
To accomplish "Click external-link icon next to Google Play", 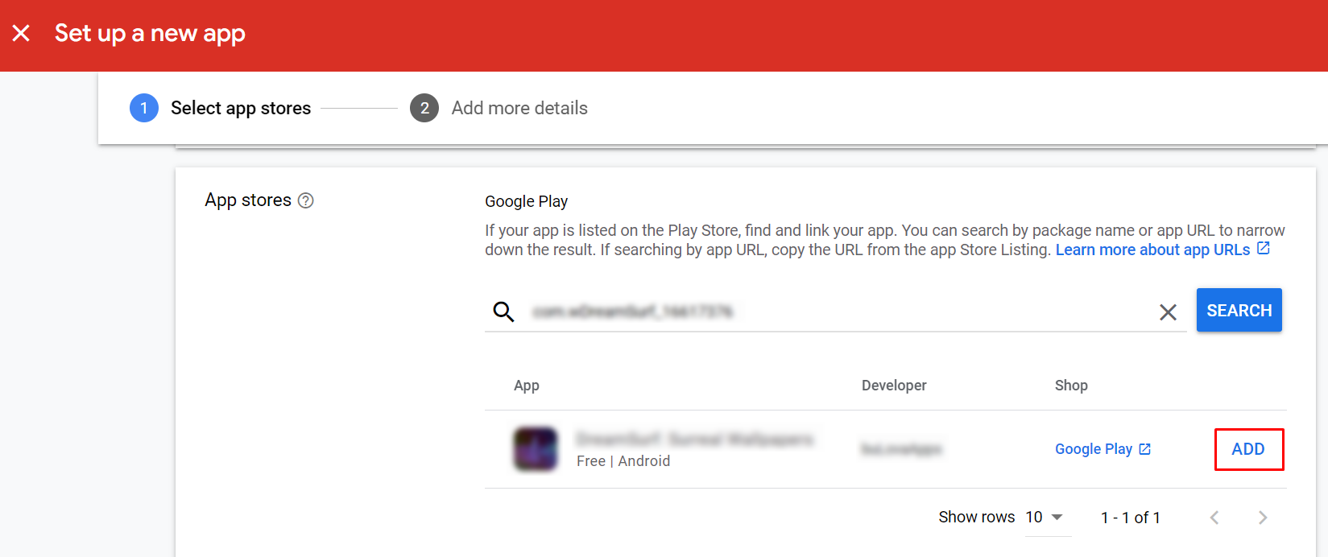I will click(1145, 449).
